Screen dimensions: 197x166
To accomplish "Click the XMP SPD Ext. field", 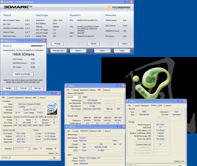I will pyautogui.click(x=118, y=109).
